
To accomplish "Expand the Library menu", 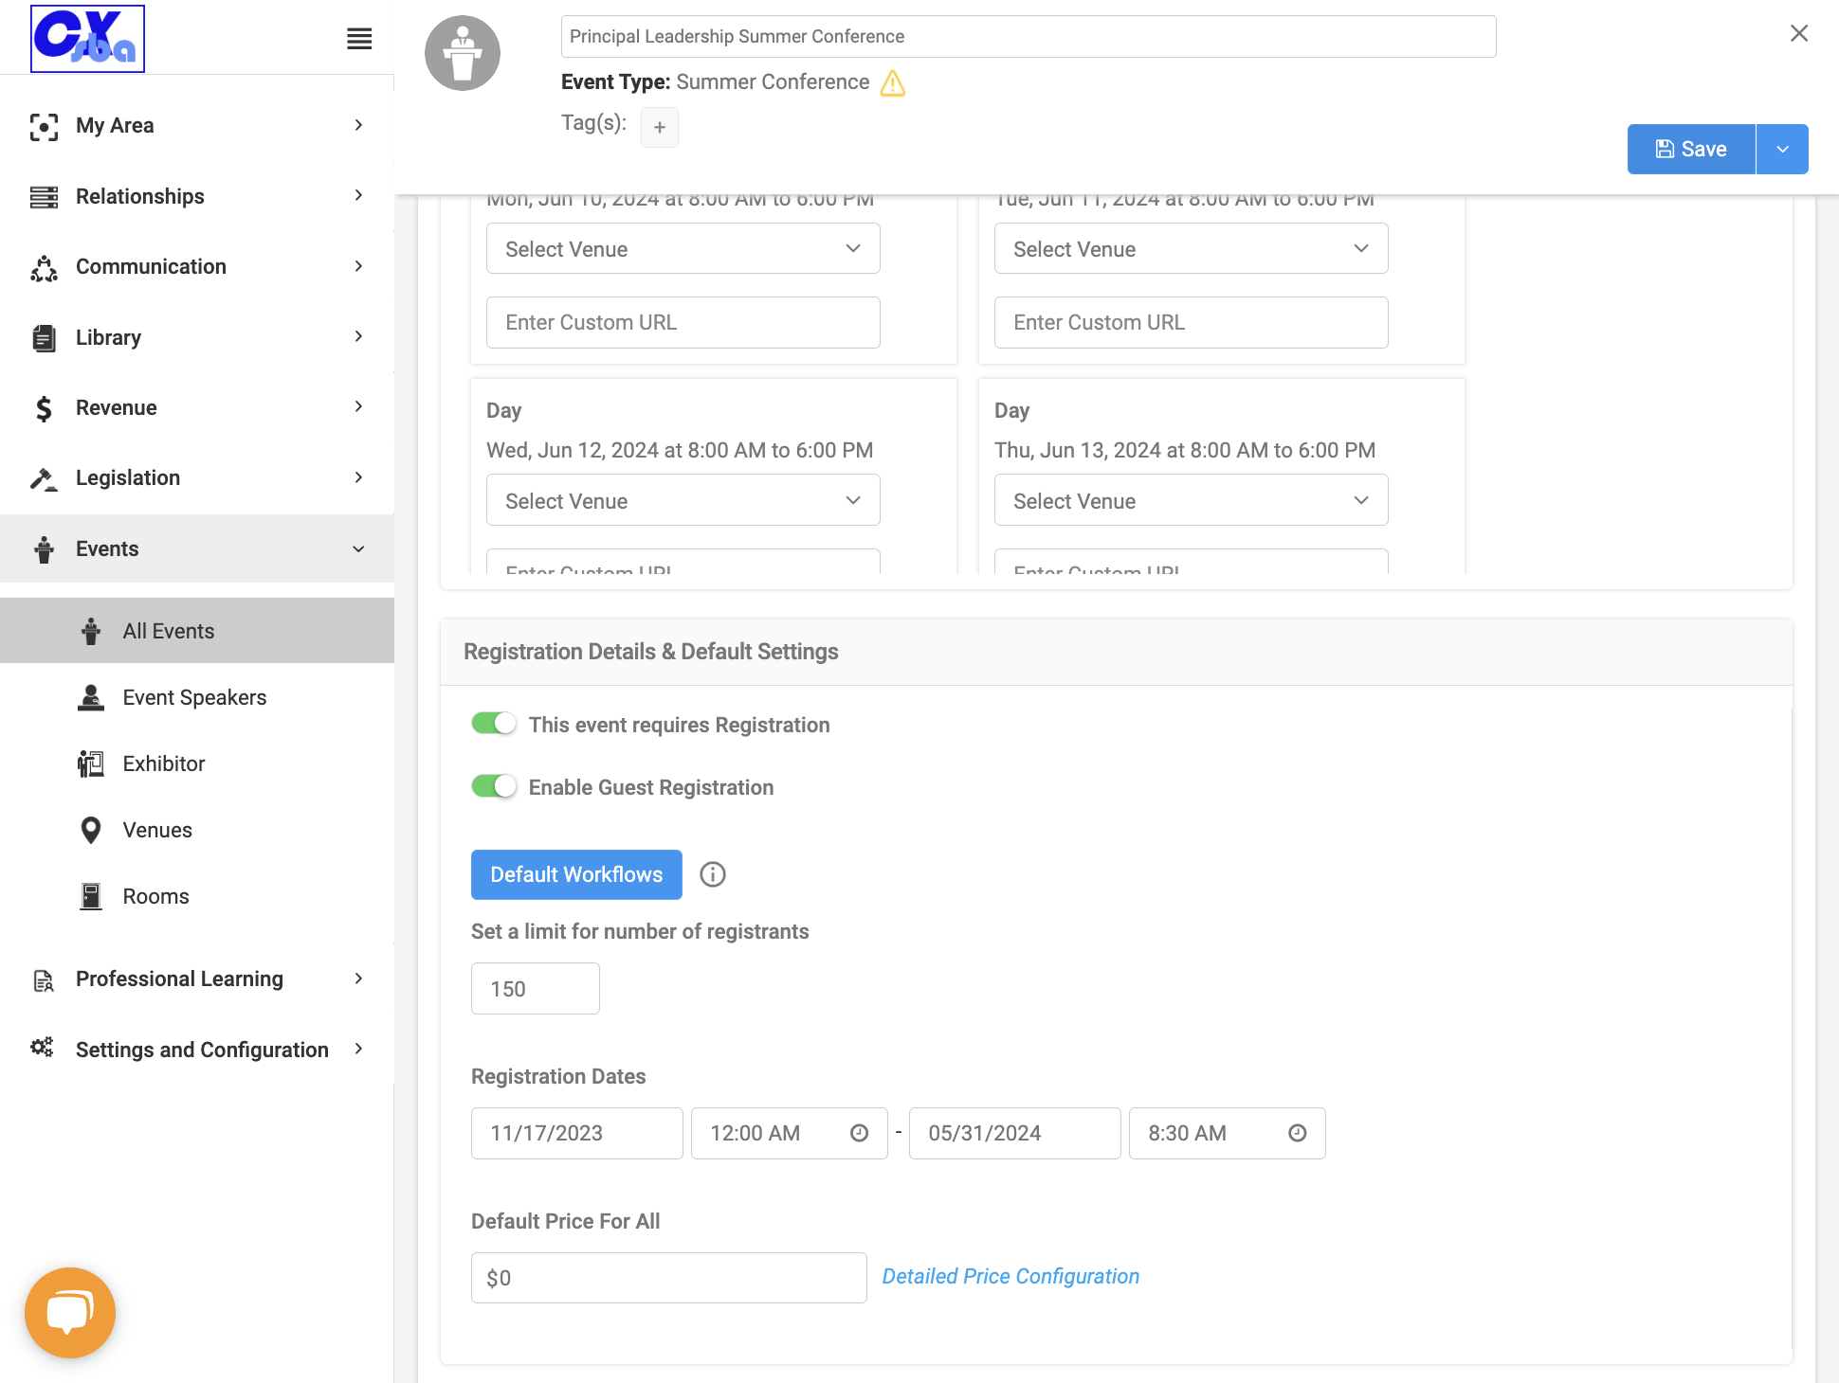I will [x=197, y=337].
